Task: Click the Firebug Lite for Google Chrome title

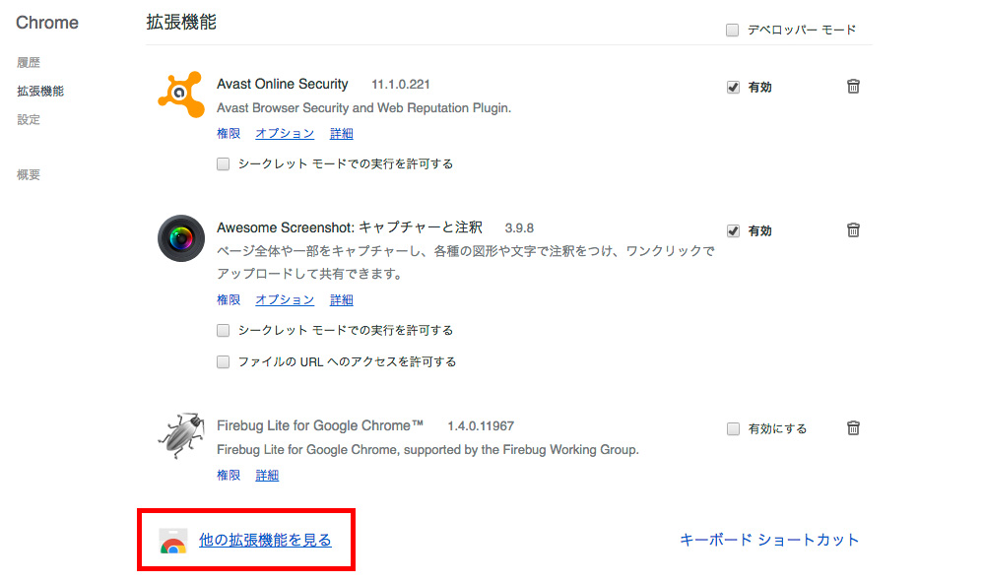Action: pos(320,425)
